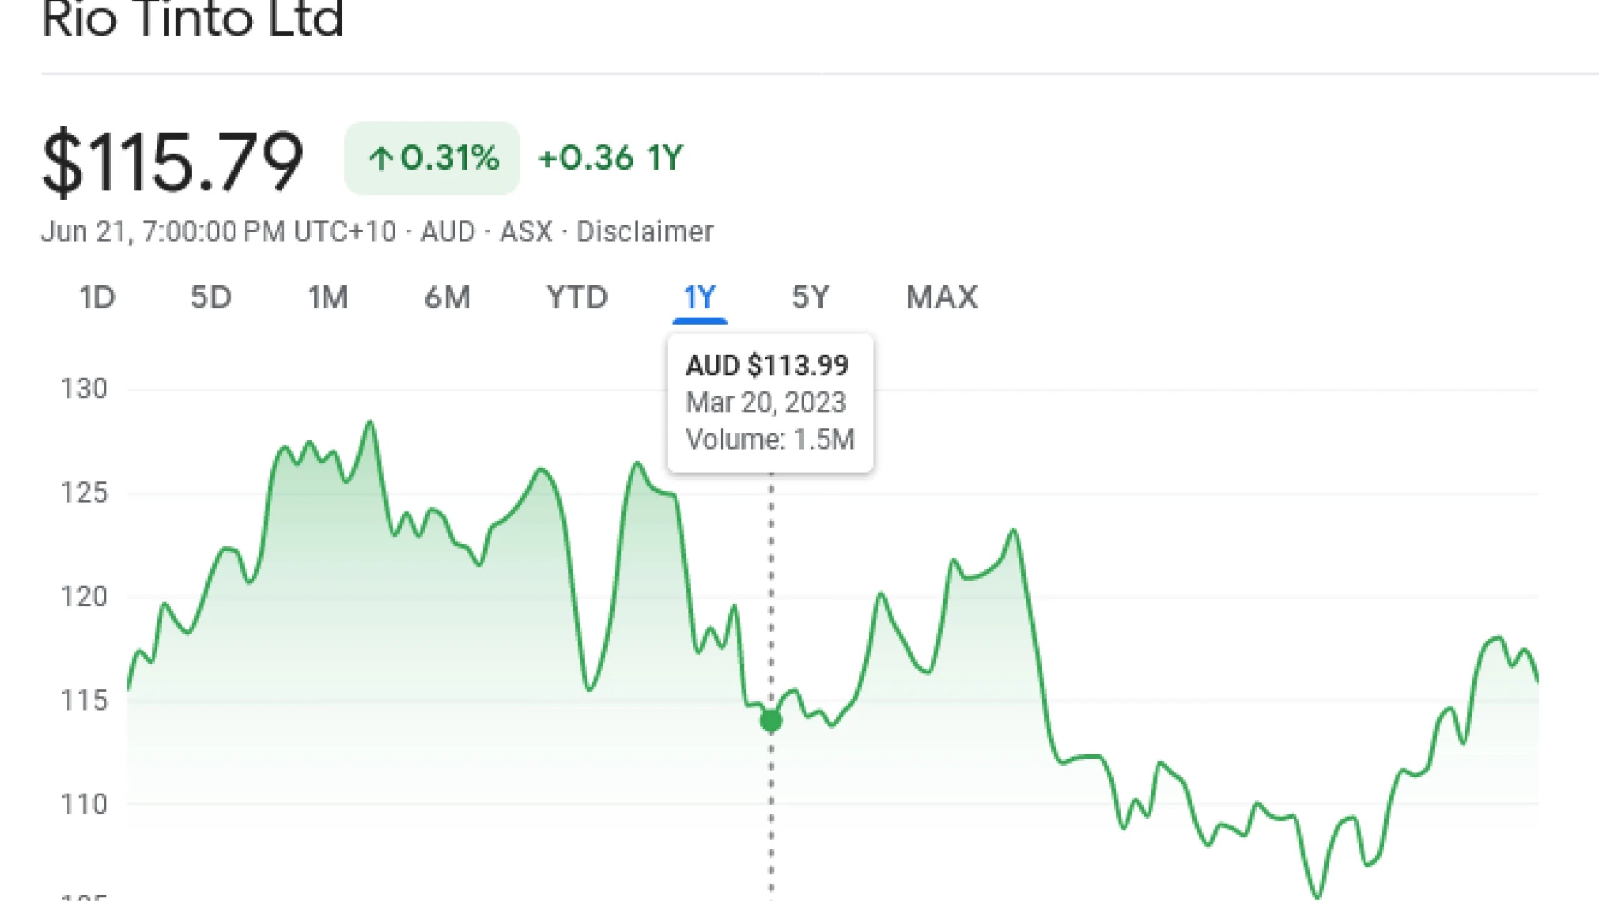Click the ASX exchange label
Image resolution: width=1599 pixels, height=901 pixels.
526,230
